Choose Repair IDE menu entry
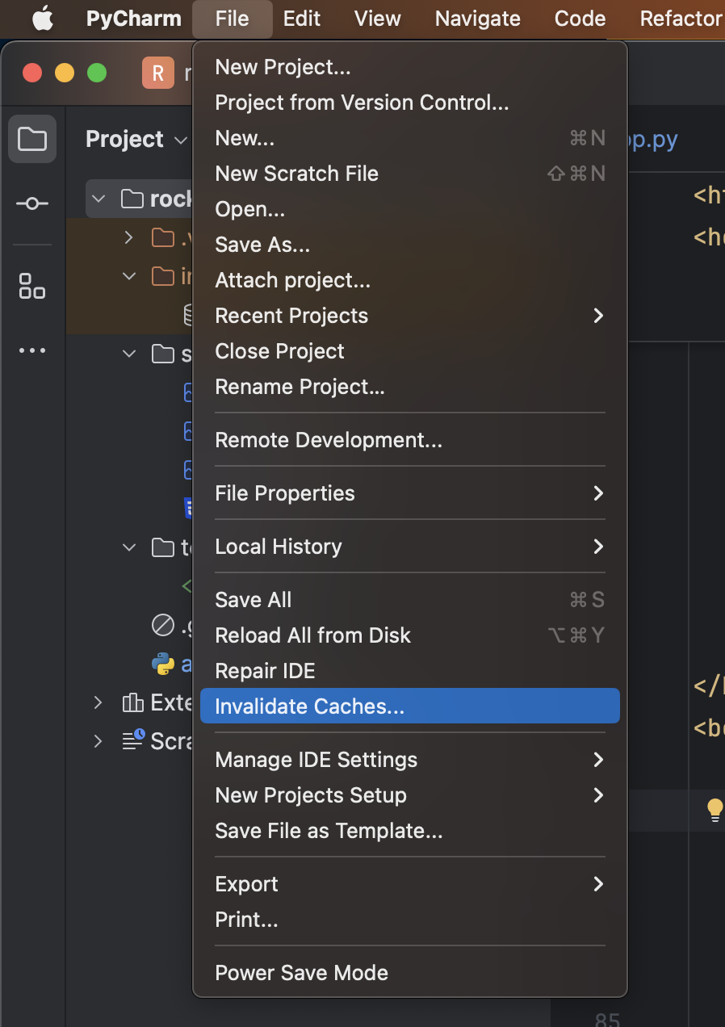Screen dimensions: 725x1027 [x=265, y=671]
